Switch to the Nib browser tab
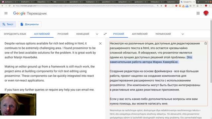This screenshot has height=119, width=212. click(58, 2)
